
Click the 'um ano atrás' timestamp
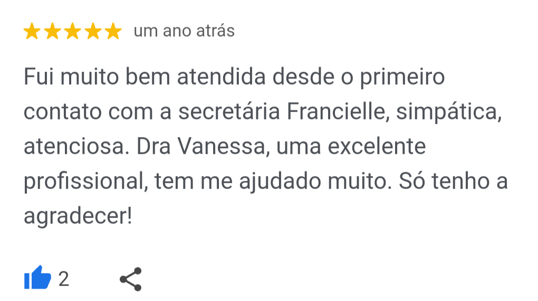[x=184, y=31]
